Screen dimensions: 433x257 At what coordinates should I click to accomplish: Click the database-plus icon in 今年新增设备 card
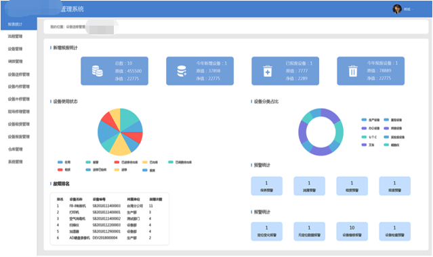click(x=182, y=71)
